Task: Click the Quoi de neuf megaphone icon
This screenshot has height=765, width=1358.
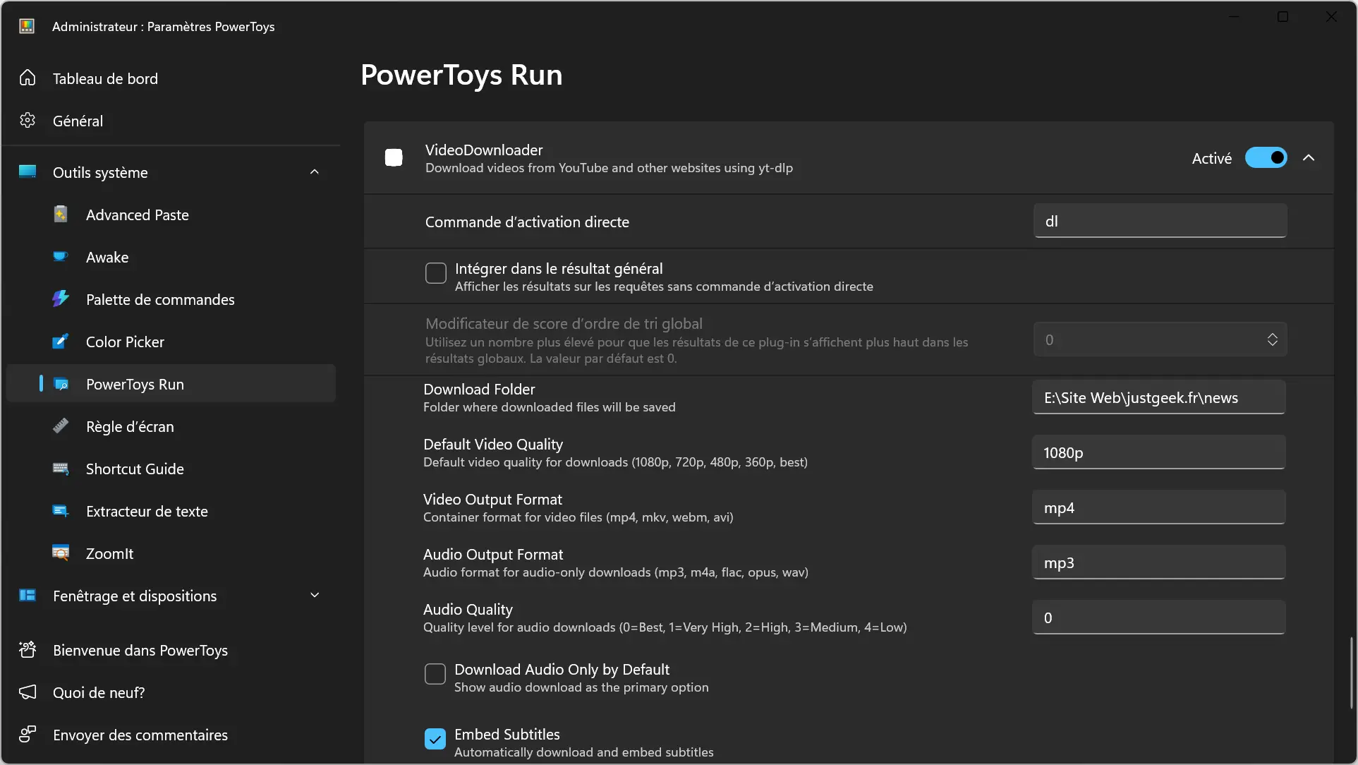Action: (28, 692)
